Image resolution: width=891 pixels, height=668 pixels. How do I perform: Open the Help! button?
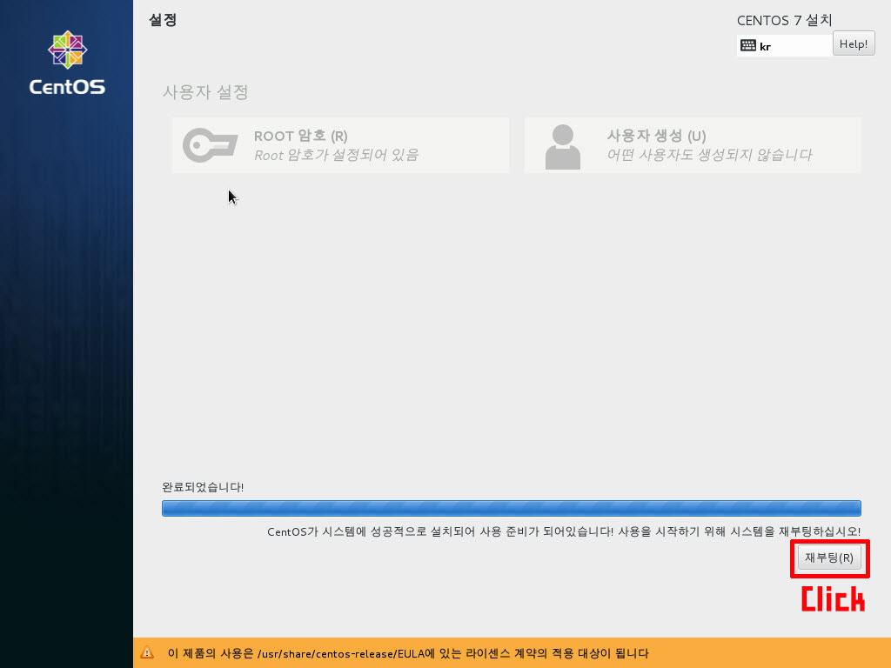tap(854, 43)
